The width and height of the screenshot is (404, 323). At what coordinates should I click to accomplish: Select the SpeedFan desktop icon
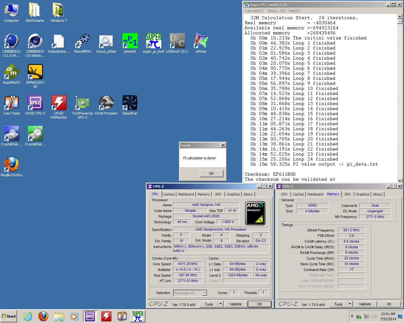(x=130, y=105)
